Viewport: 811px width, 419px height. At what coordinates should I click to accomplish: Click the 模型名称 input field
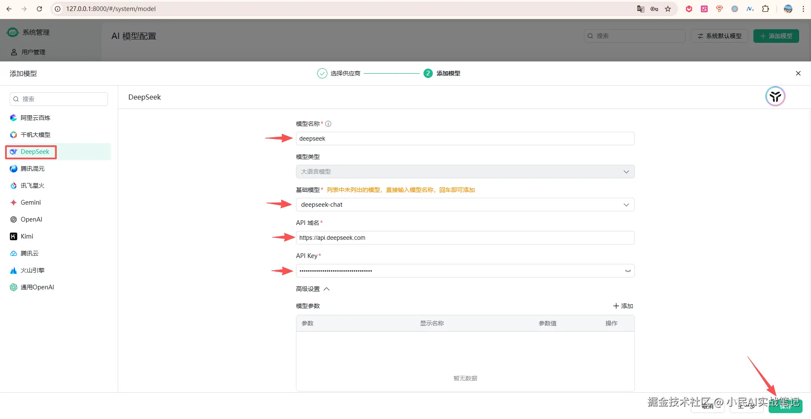coord(465,139)
